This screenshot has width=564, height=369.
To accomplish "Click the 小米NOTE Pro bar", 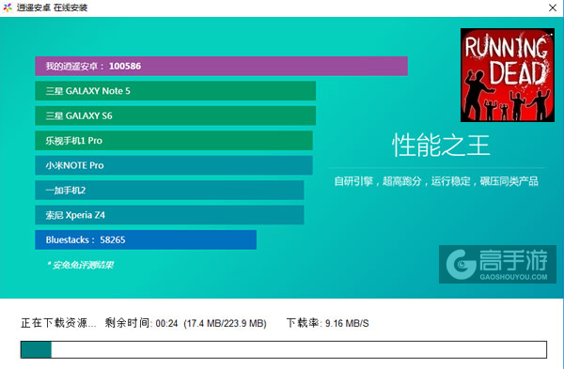I will coord(174,165).
